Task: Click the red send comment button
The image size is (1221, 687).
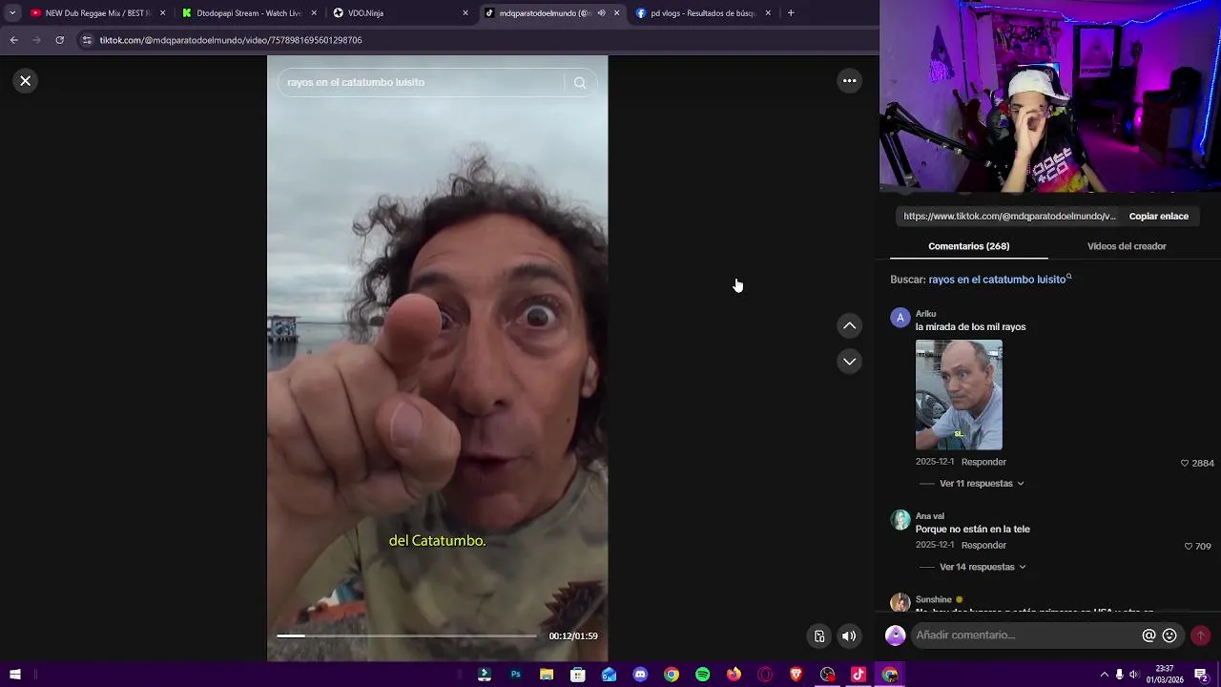Action: click(1200, 635)
